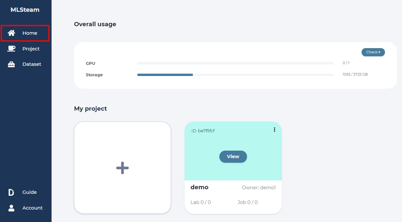Click the Lab 0 / 0 text

(x=201, y=202)
